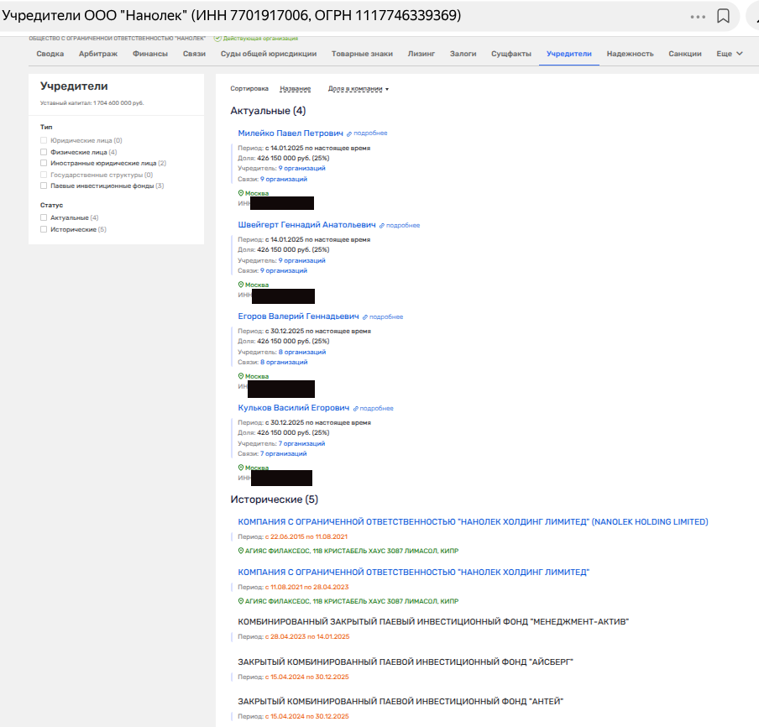Click the bookmark icon in the address bar

(x=723, y=17)
